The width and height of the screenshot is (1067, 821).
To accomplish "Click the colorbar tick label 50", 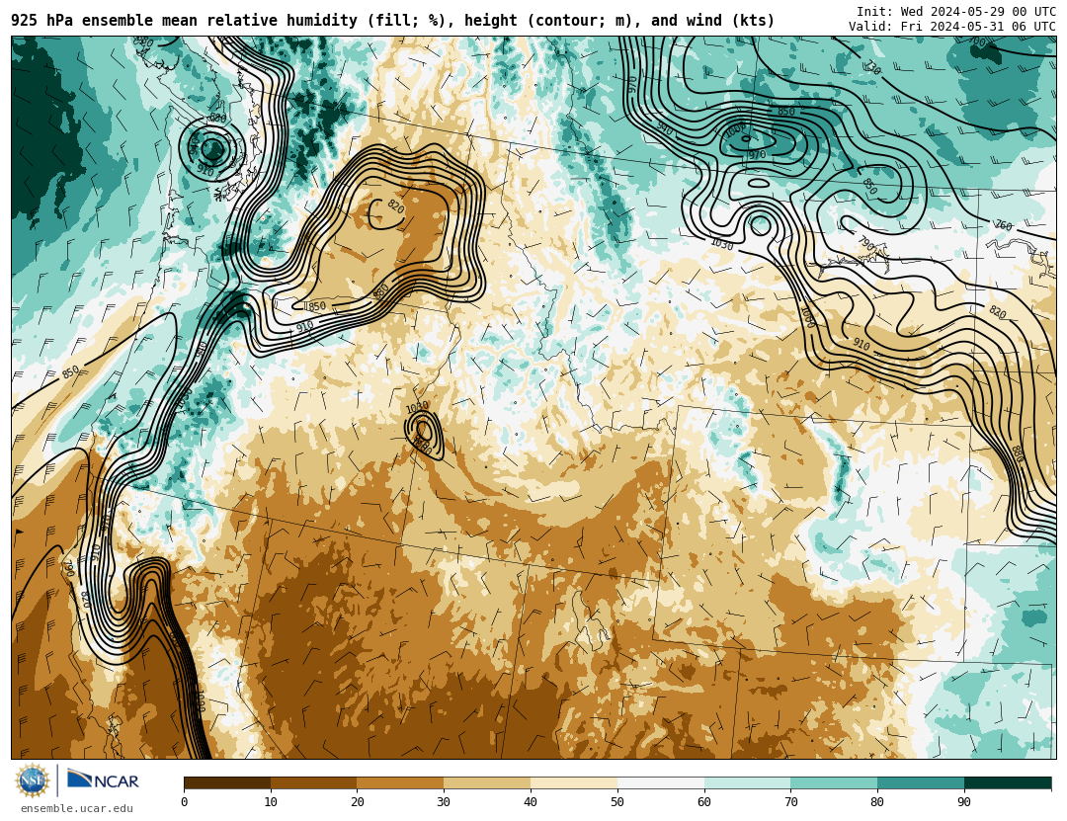I will coord(617,802).
